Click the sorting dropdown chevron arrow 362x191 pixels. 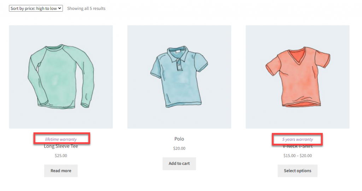point(59,8)
